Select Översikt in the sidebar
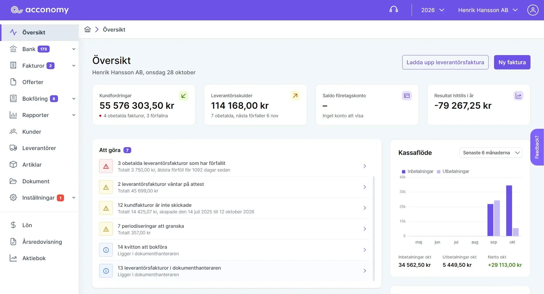This screenshot has height=294, width=544. pos(40,32)
